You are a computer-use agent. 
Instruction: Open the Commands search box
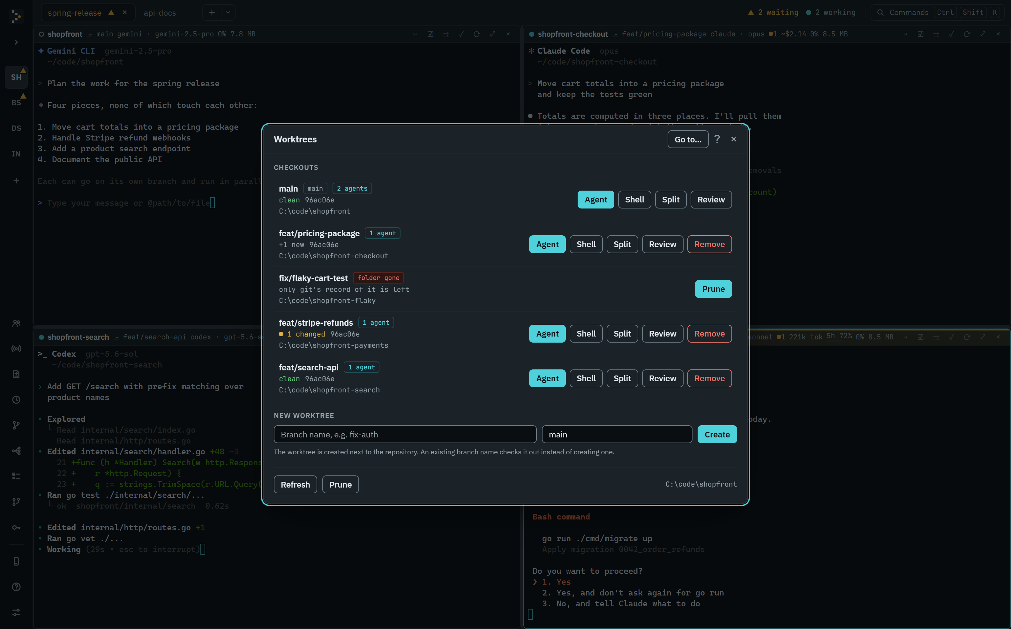pyautogui.click(x=937, y=12)
